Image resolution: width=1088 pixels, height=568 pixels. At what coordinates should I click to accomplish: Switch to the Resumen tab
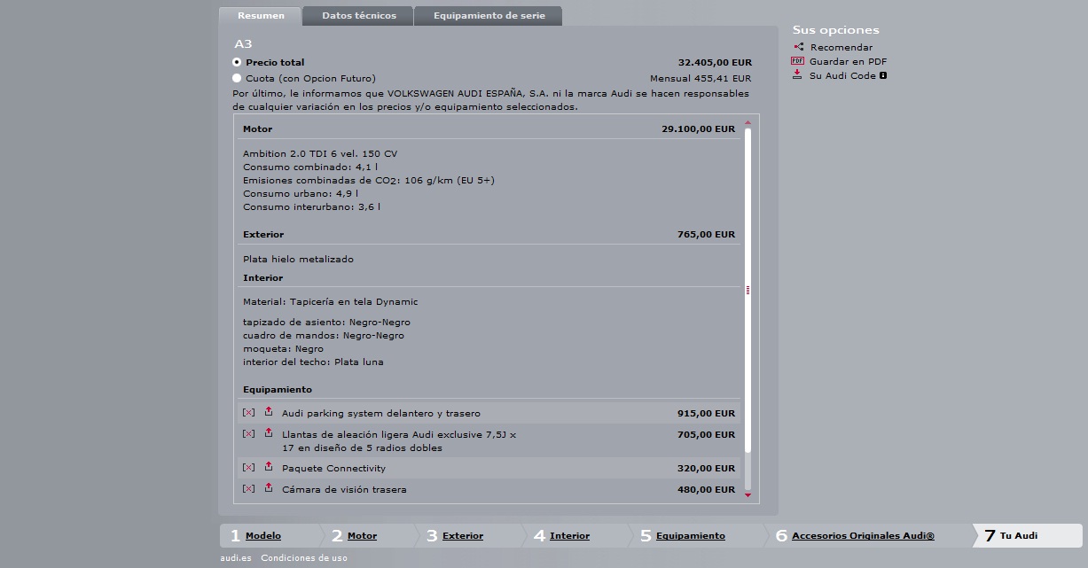click(x=261, y=16)
